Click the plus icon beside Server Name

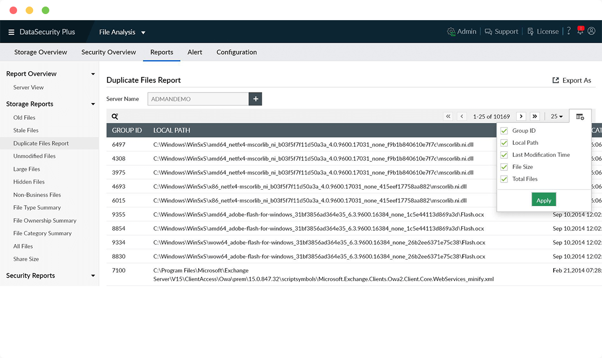click(x=255, y=99)
